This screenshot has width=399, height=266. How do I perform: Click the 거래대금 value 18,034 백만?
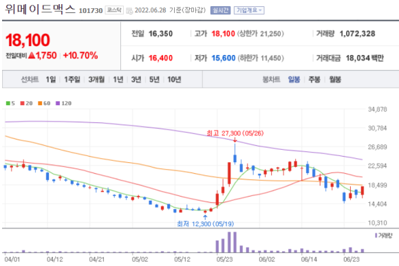[x=365, y=58]
